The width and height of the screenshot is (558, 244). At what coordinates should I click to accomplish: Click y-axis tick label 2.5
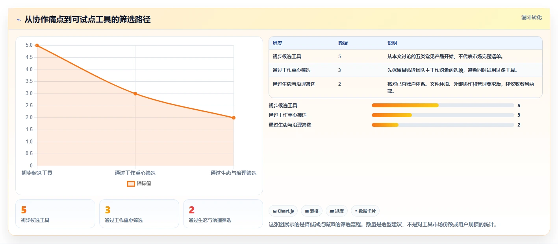[x=29, y=106]
